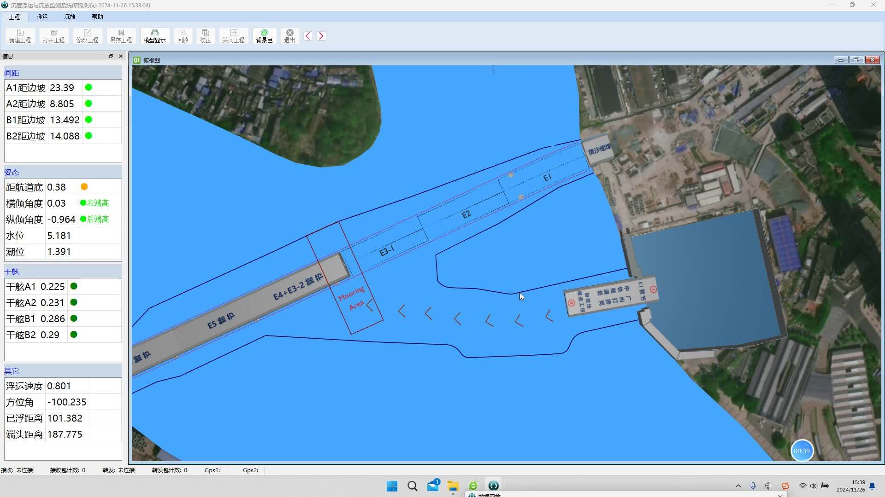Click the 校正 calibration icon
885x497 pixels.
(205, 36)
